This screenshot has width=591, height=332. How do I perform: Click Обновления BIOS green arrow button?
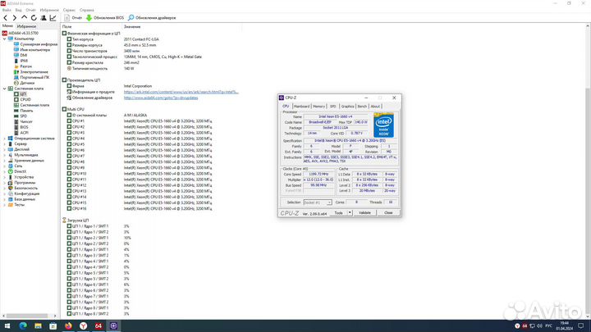(x=105, y=16)
